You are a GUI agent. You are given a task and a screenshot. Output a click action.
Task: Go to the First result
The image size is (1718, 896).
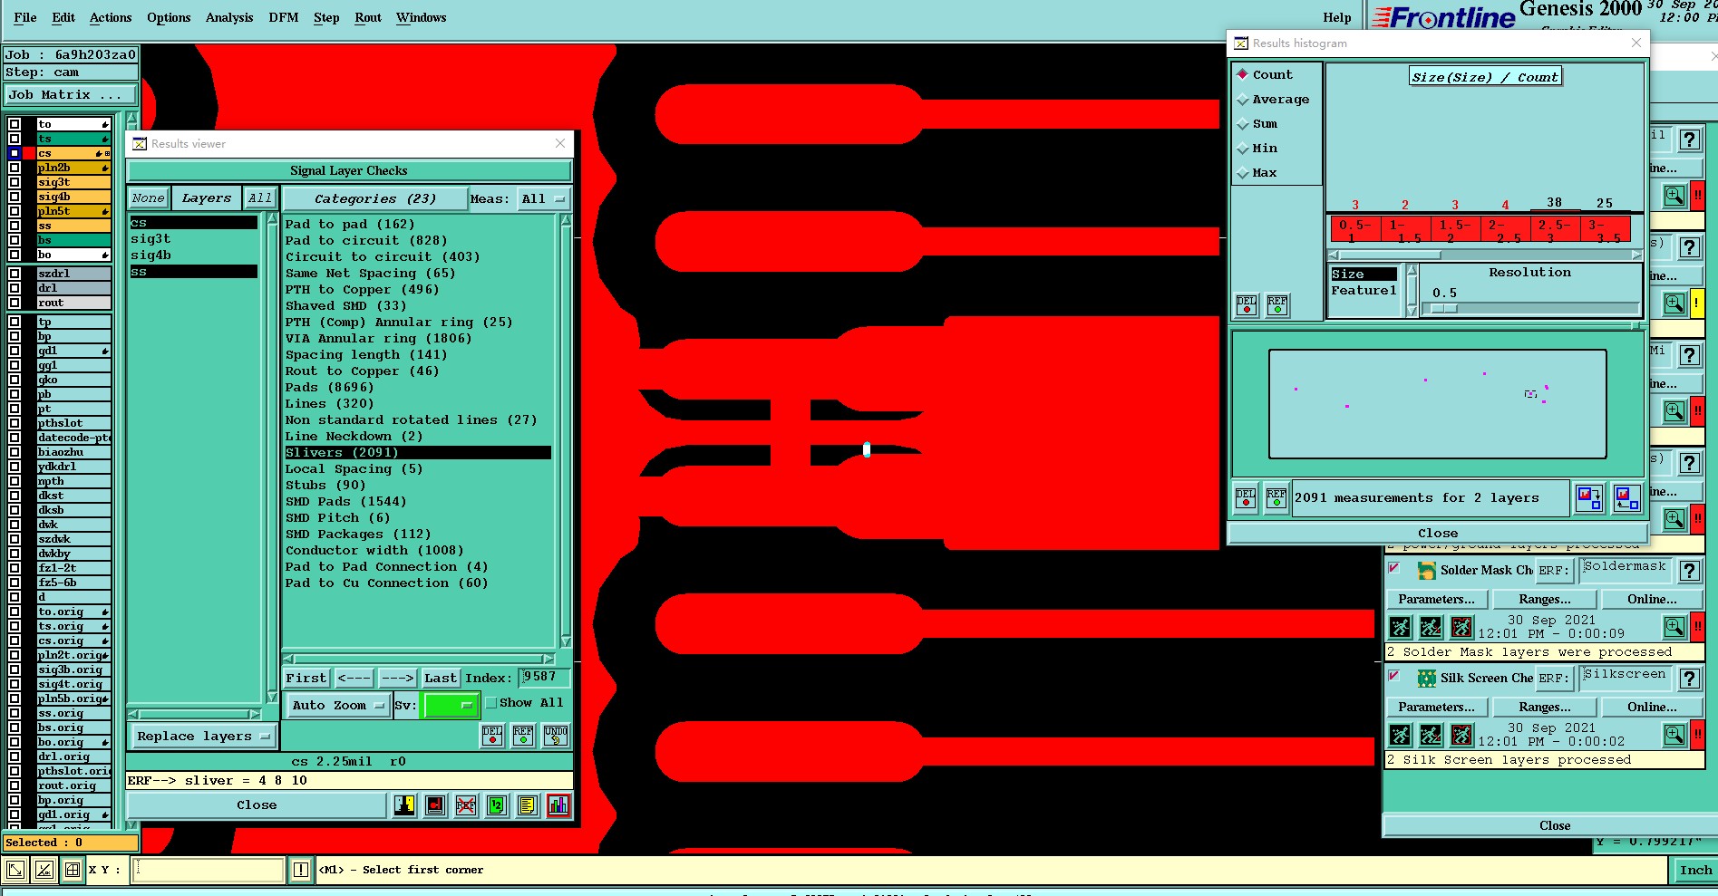[306, 678]
